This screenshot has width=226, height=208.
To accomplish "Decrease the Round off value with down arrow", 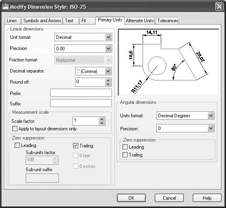I will [x=108, y=84].
